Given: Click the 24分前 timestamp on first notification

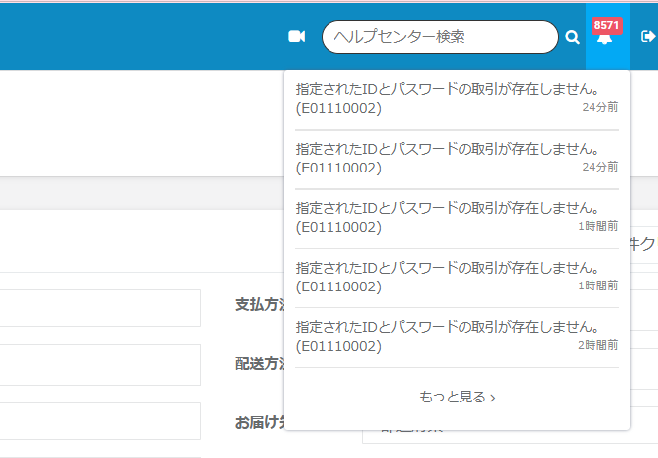Looking at the screenshot, I should (599, 108).
